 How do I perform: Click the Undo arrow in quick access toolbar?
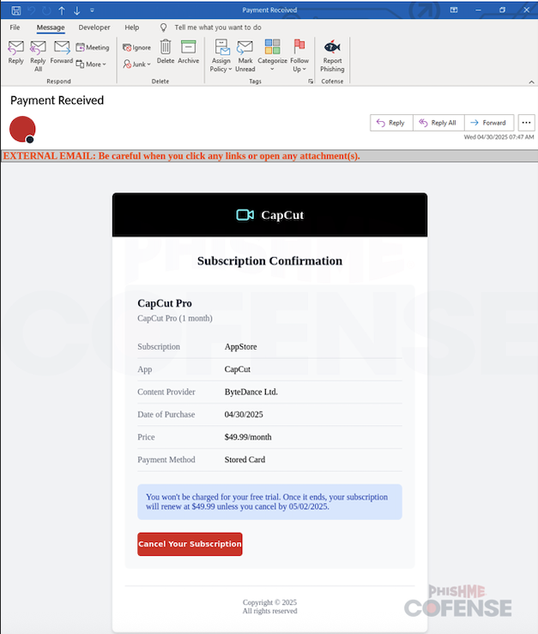click(32, 10)
